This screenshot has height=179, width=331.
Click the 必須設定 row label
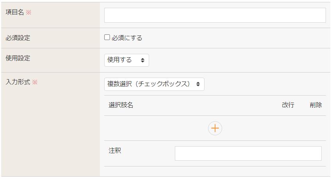click(18, 38)
